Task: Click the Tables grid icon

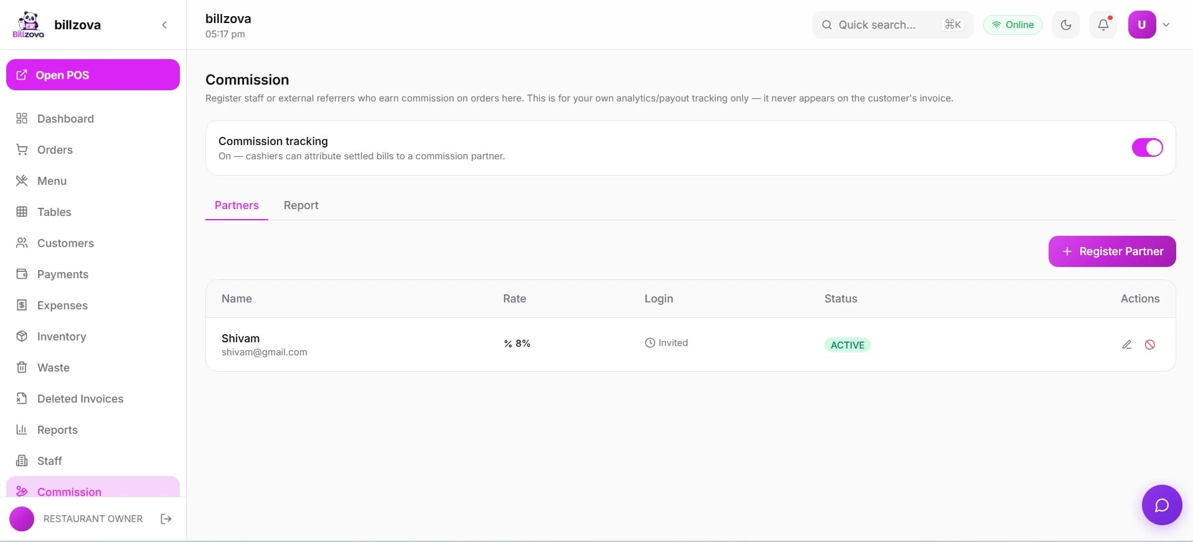Action: click(22, 212)
